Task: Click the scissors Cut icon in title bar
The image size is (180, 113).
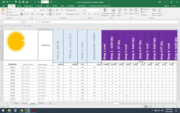Action: [x=51, y=2]
